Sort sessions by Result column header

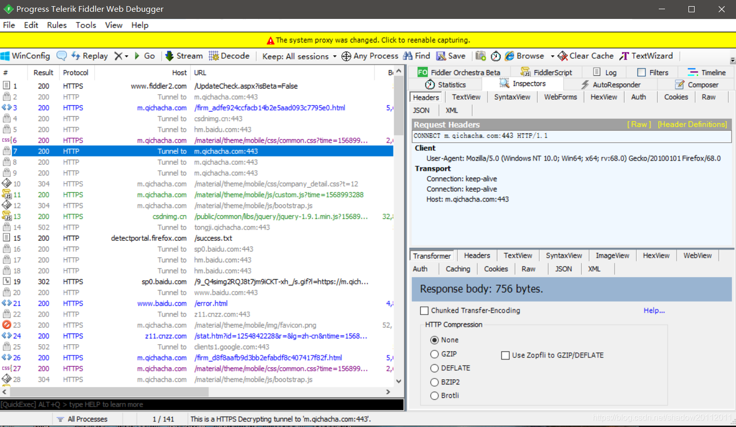(43, 73)
